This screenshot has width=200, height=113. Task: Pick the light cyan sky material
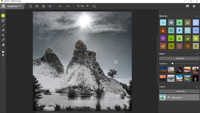click(163, 23)
